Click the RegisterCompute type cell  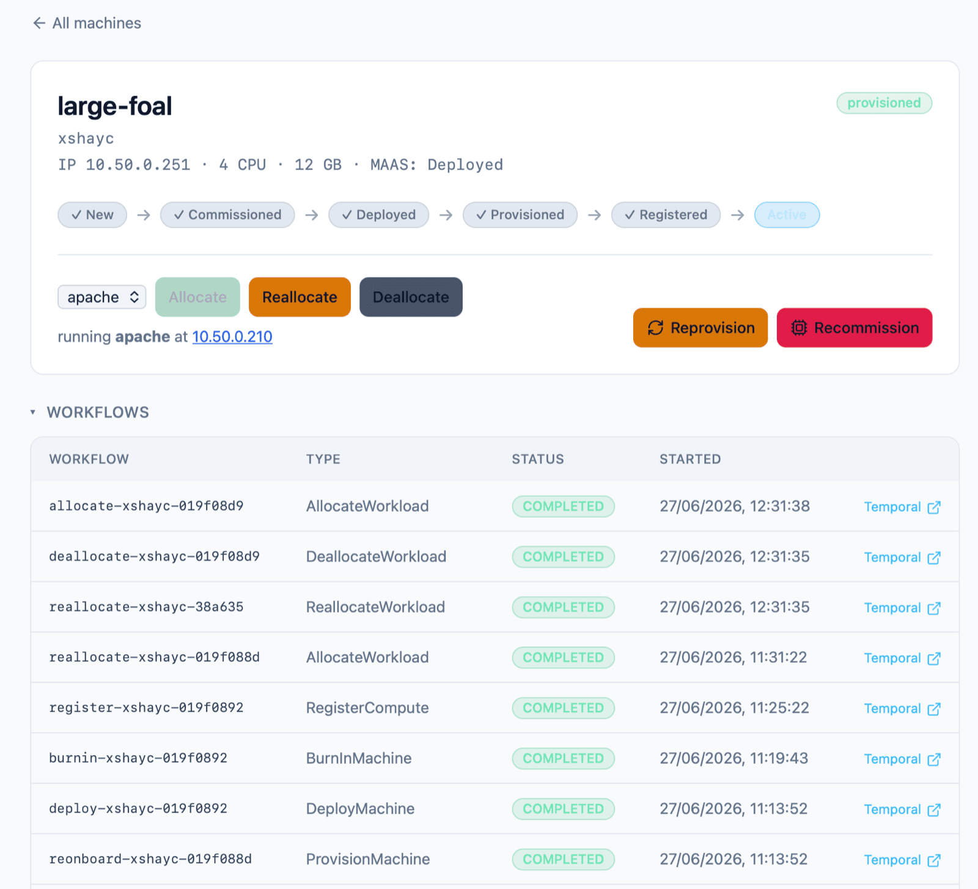pos(367,708)
